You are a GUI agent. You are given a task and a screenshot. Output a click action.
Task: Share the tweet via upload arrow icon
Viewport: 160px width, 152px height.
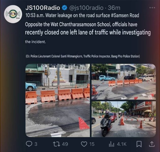tap(152, 144)
